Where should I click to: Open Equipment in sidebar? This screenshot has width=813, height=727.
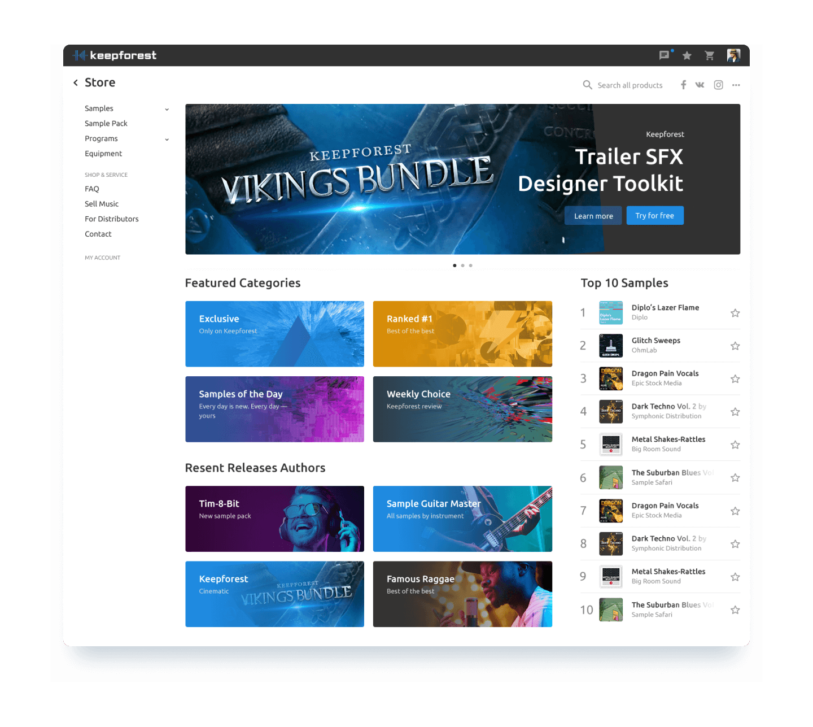(103, 154)
